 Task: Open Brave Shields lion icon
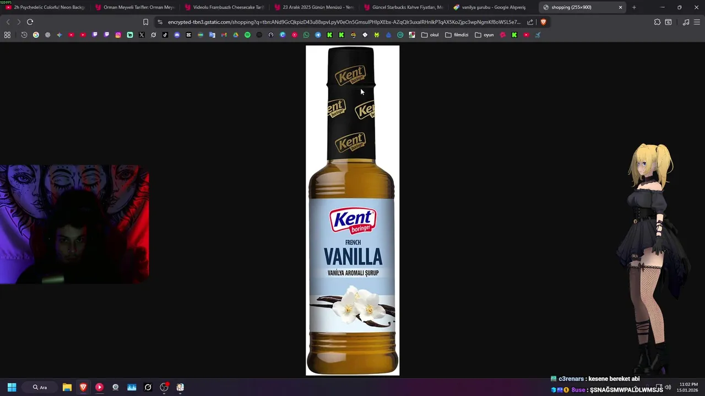(543, 22)
